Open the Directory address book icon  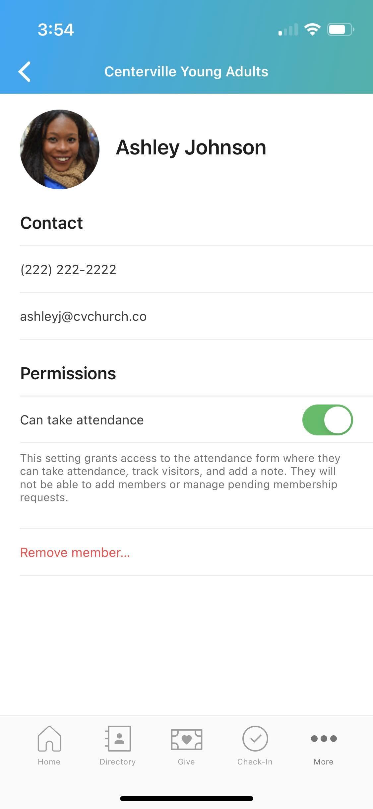pos(118,739)
